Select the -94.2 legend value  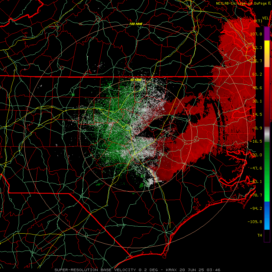point(256,209)
